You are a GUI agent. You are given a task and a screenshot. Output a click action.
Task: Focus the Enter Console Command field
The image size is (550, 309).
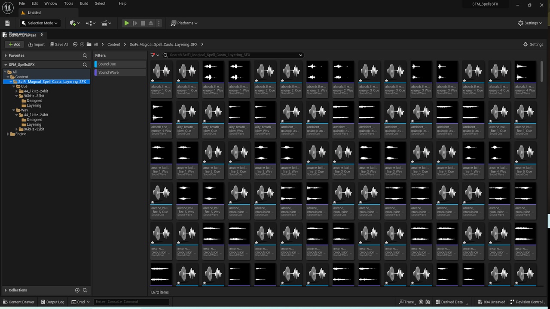131,302
